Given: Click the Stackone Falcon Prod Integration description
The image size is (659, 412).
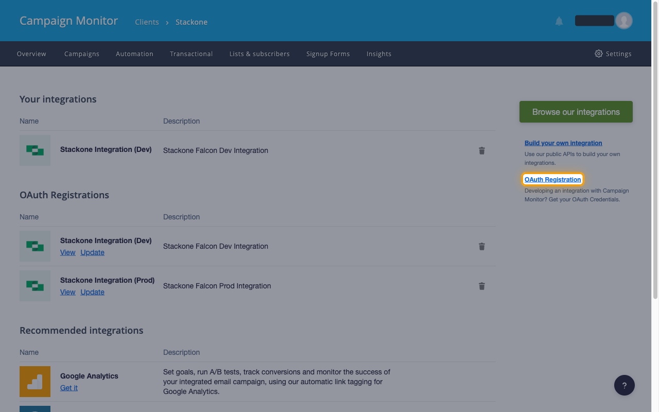Looking at the screenshot, I should [x=217, y=286].
